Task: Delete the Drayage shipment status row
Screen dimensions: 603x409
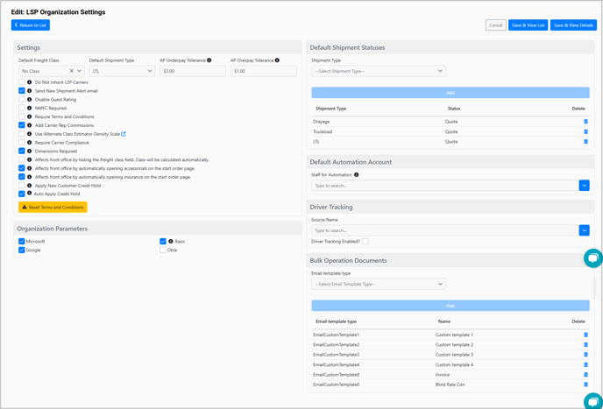Action: pos(585,122)
